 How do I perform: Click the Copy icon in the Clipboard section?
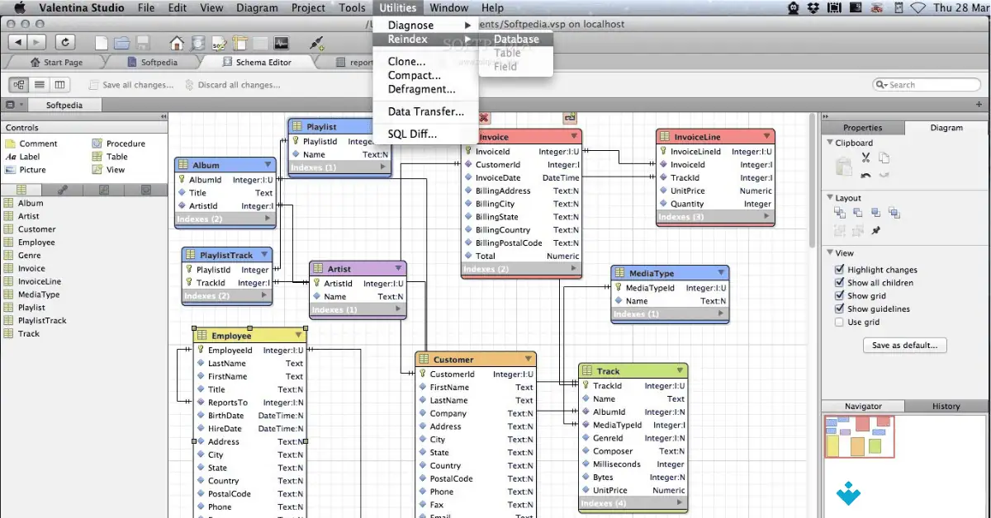(x=884, y=158)
